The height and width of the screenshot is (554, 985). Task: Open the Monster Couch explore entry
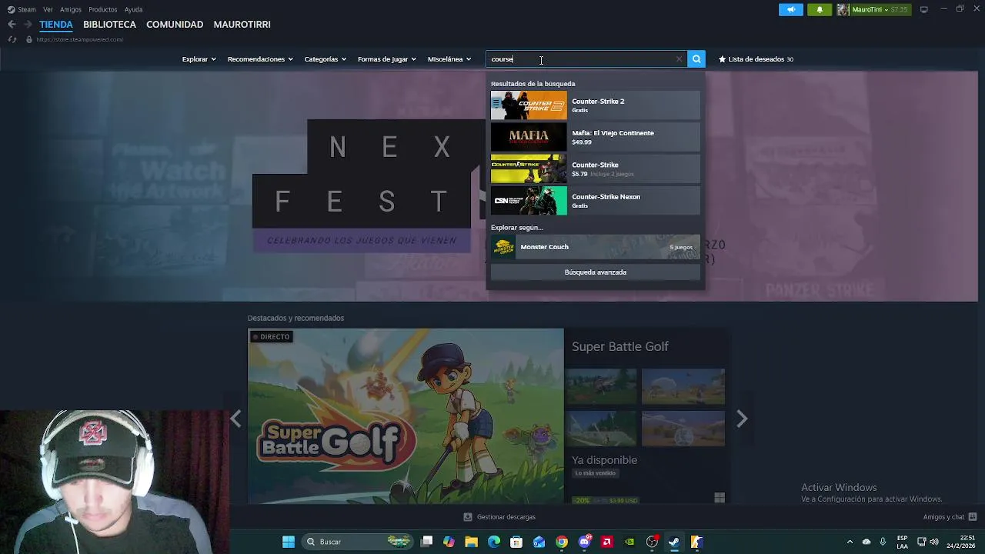(x=596, y=247)
